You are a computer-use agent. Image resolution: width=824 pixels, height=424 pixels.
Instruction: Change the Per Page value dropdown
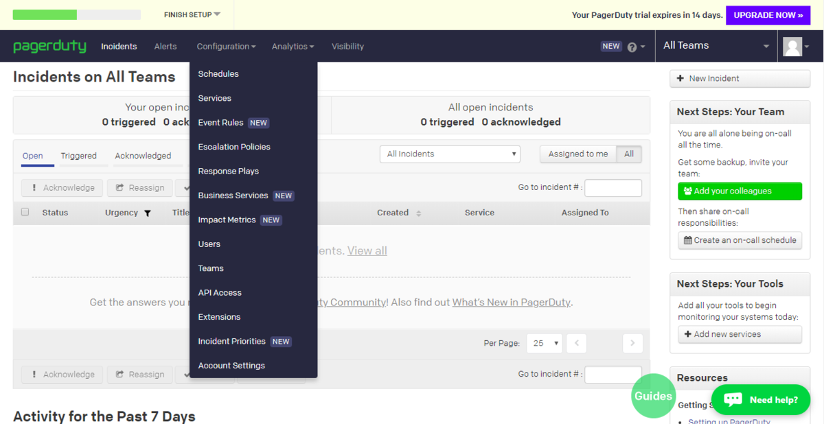click(x=544, y=343)
